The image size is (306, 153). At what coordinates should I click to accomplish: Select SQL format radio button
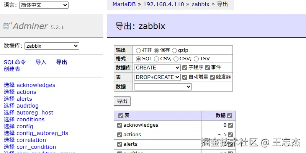click(138, 59)
